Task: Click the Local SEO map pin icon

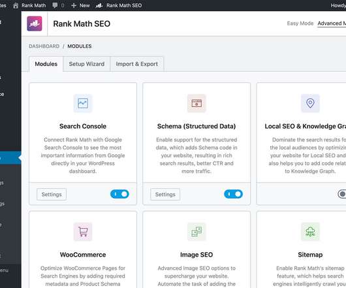Action: tap(310, 103)
